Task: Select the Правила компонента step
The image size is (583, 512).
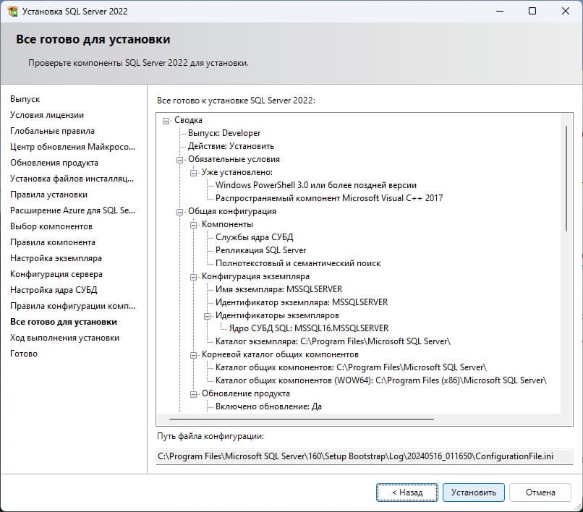Action: [x=53, y=242]
